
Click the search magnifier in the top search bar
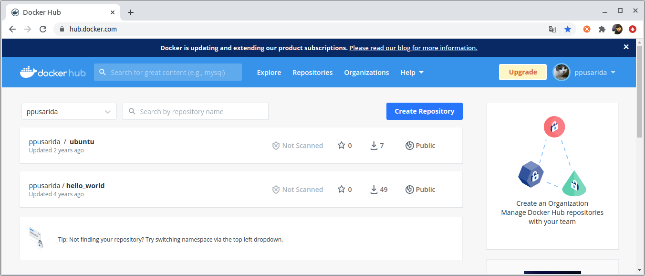(103, 73)
